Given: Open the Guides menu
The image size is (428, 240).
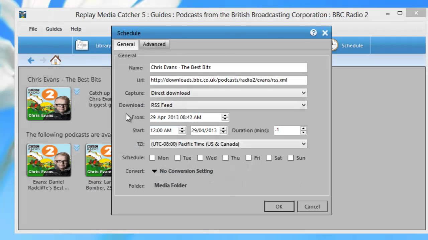Looking at the screenshot, I should click(54, 29).
